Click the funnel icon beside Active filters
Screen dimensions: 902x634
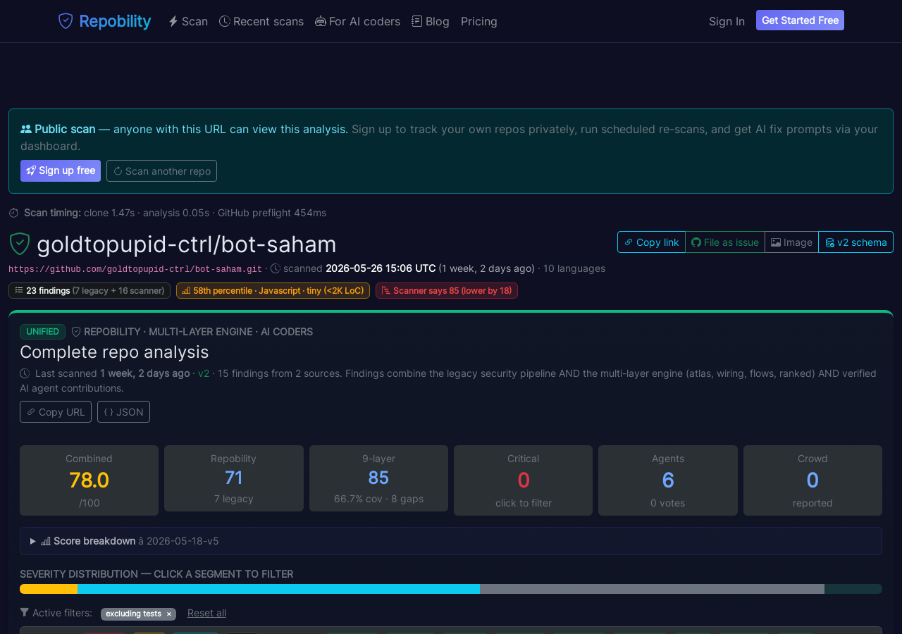pos(25,612)
